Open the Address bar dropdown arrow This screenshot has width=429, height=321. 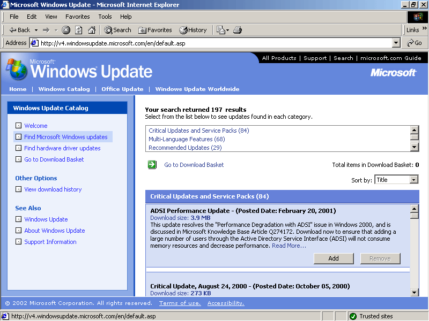[396, 43]
